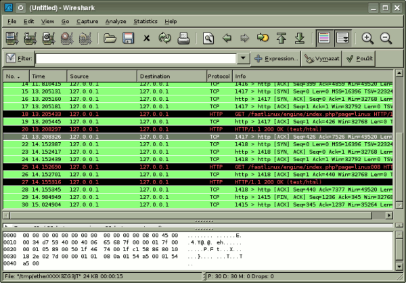Select packet 30 at time 15.024904
This screenshot has width=406, height=283.
[x=198, y=204]
